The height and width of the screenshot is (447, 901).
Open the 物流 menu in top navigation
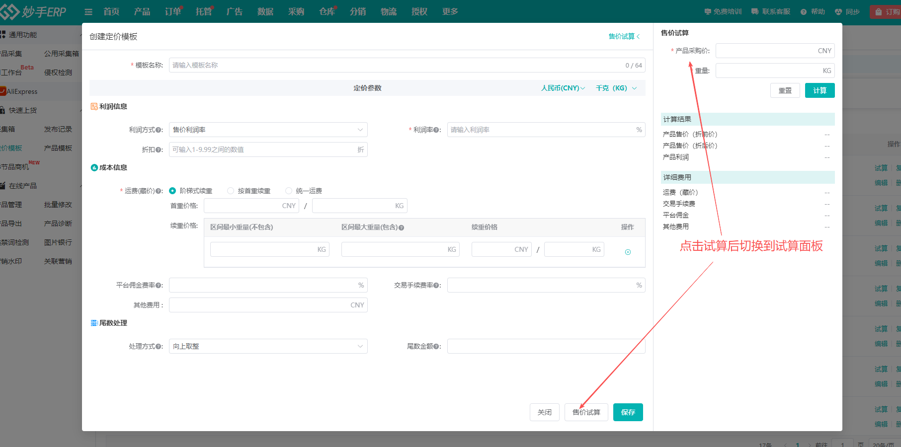pyautogui.click(x=389, y=11)
